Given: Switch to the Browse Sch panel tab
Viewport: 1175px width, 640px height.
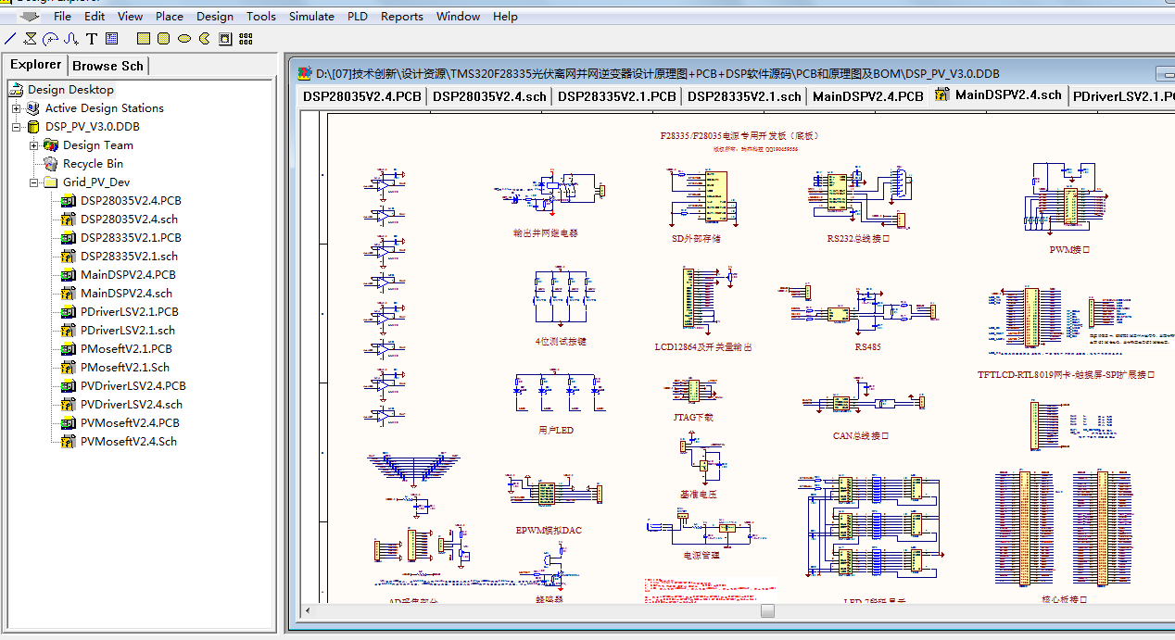Looking at the screenshot, I should (107, 66).
